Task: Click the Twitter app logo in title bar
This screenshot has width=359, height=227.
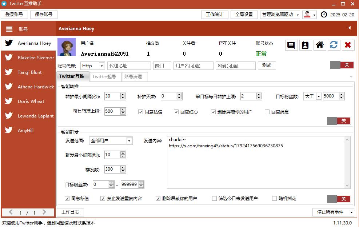Action: pos(4,4)
